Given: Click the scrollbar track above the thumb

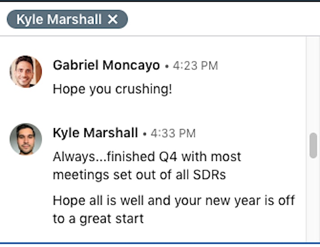Looking at the screenshot, I should tap(313, 85).
